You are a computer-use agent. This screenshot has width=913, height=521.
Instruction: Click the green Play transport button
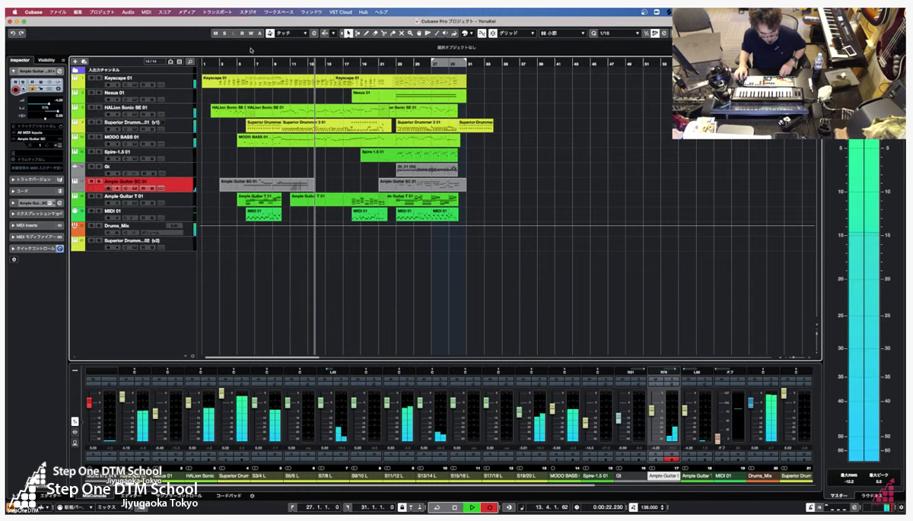click(x=472, y=507)
